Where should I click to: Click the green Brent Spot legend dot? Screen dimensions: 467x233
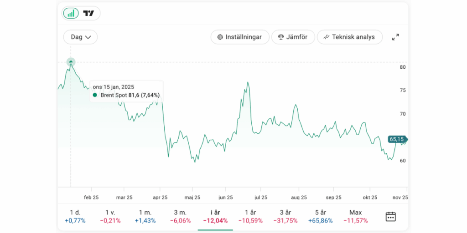tap(95, 95)
